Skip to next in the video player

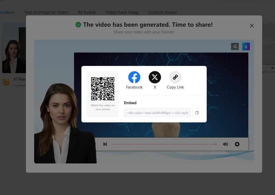[x=105, y=144]
